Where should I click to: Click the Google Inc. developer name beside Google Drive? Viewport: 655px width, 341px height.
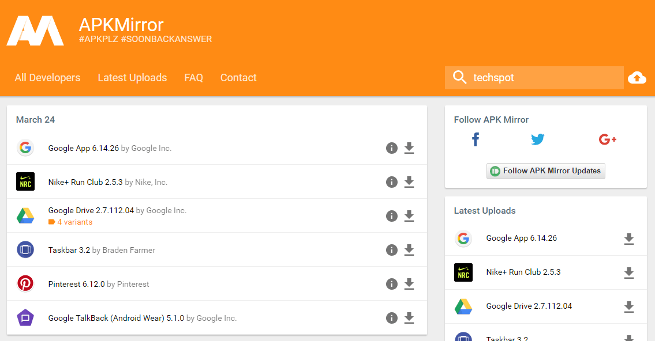point(166,210)
